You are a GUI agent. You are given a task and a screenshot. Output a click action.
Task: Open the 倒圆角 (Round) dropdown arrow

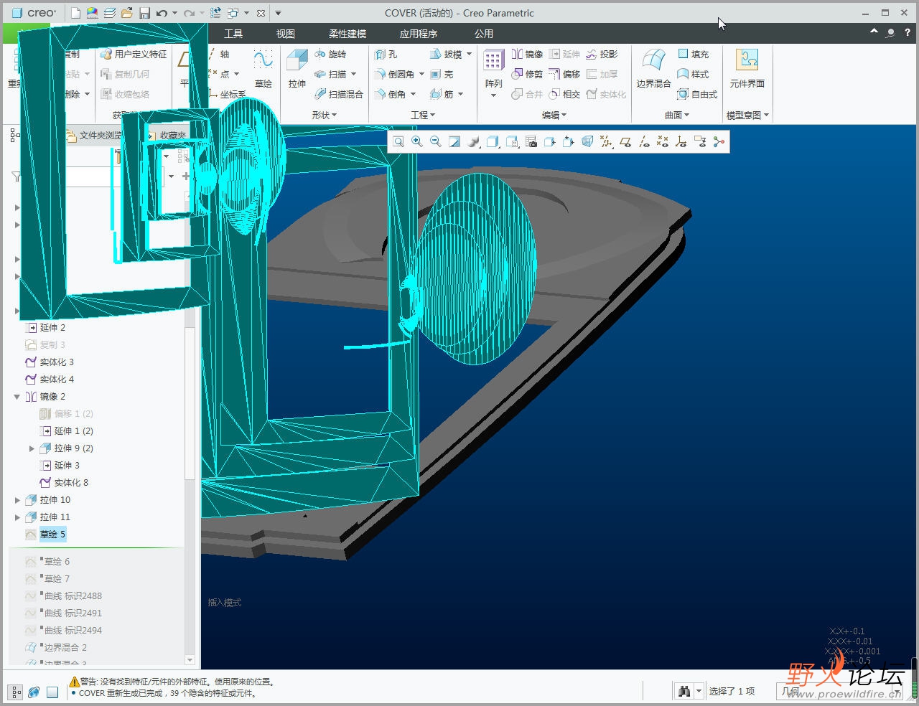[x=421, y=74]
